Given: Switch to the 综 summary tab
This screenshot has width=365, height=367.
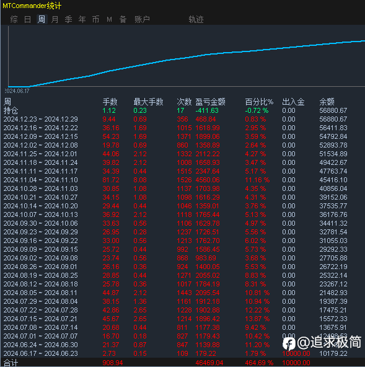Looking at the screenshot, I should (x=14, y=19).
